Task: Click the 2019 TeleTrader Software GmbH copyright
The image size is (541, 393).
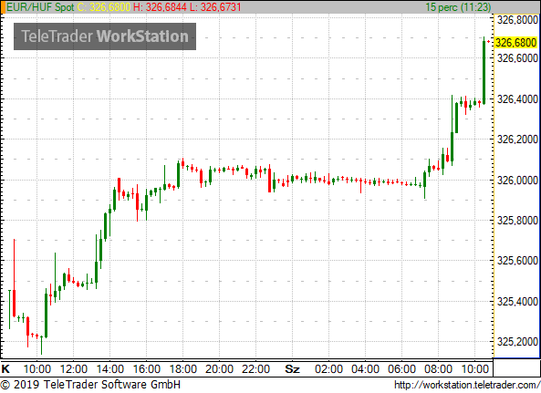Action: (90, 385)
